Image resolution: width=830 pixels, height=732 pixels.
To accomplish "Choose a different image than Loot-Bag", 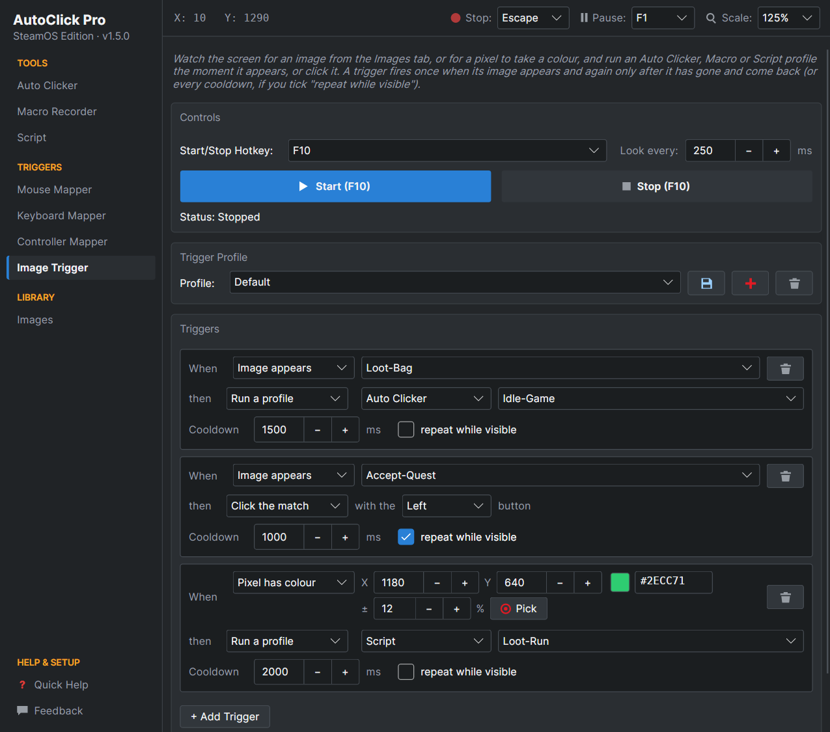I will click(x=560, y=368).
